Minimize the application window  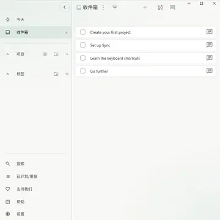click(189, 3)
